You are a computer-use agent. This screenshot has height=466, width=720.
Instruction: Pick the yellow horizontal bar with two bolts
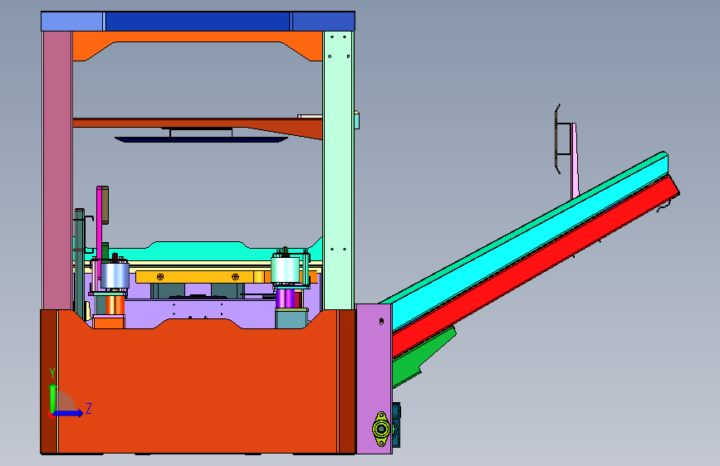(x=194, y=277)
